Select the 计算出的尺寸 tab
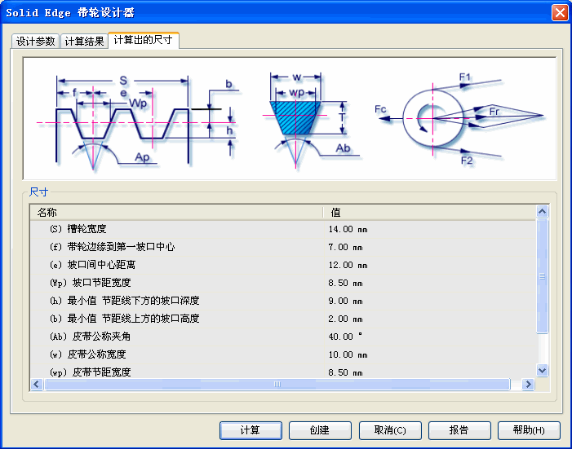572x449 pixels. pyautogui.click(x=143, y=40)
